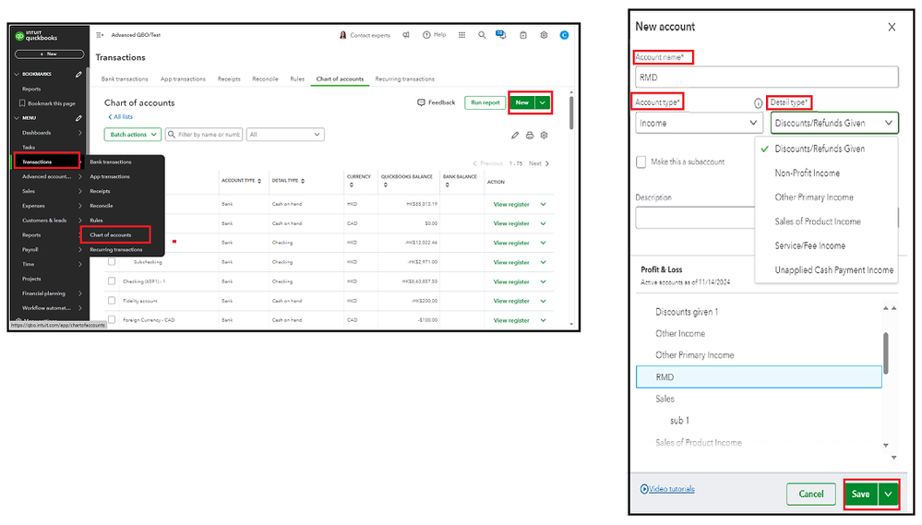Image resolution: width=922 pixels, height=525 pixels.
Task: Click the Feedback speech bubble icon
Action: pyautogui.click(x=421, y=102)
